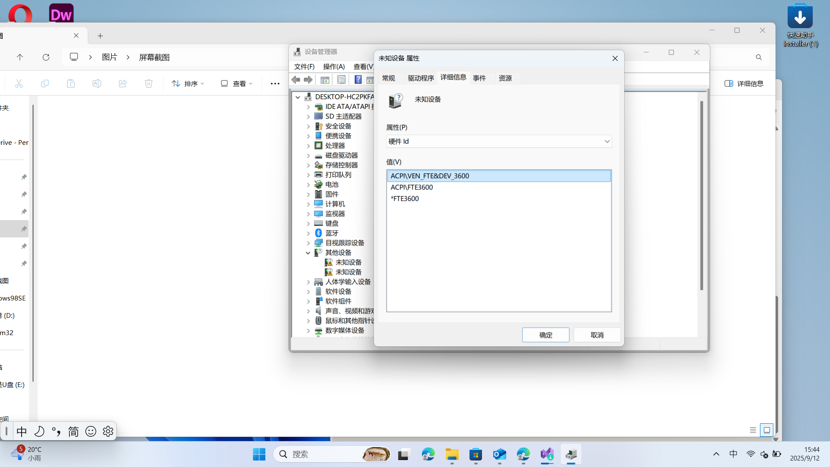
Task: Click the refresh icon in File Explorer
Action: (x=46, y=57)
